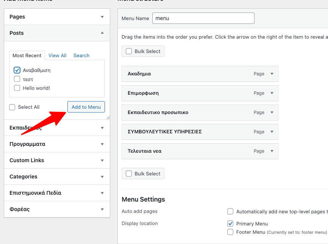Expand the Pages panel arrow
Viewport: 328px width, 244px height.
coord(102,17)
